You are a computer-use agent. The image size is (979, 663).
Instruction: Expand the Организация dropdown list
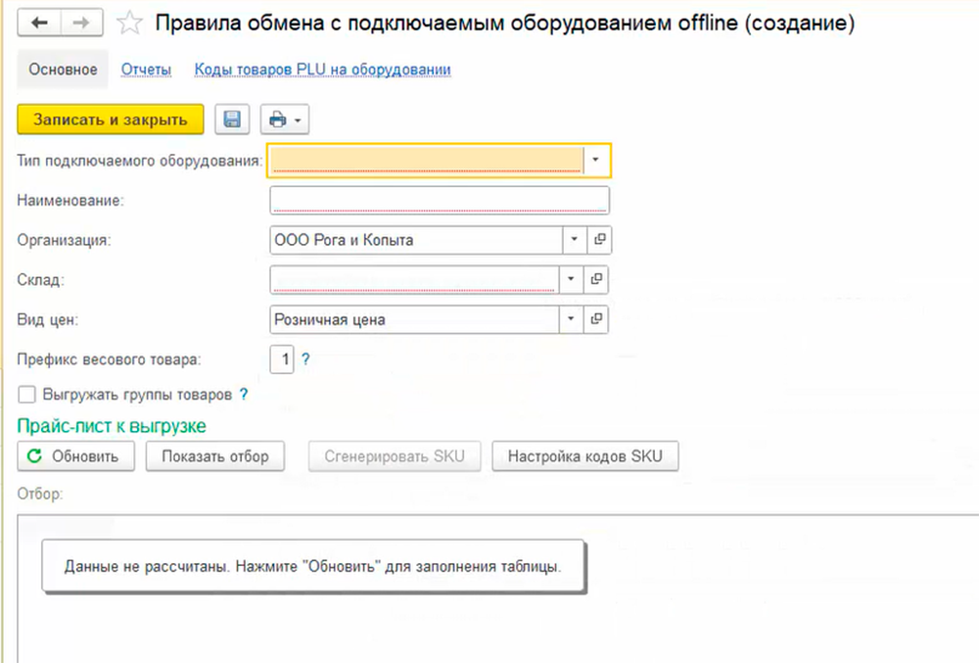pyautogui.click(x=573, y=240)
